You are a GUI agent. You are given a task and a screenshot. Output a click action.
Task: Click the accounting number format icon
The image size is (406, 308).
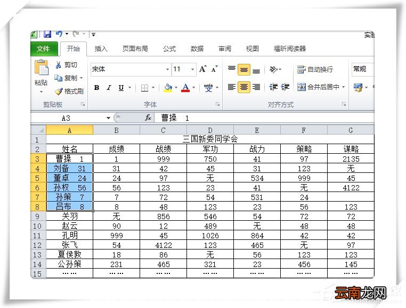[x=358, y=87]
